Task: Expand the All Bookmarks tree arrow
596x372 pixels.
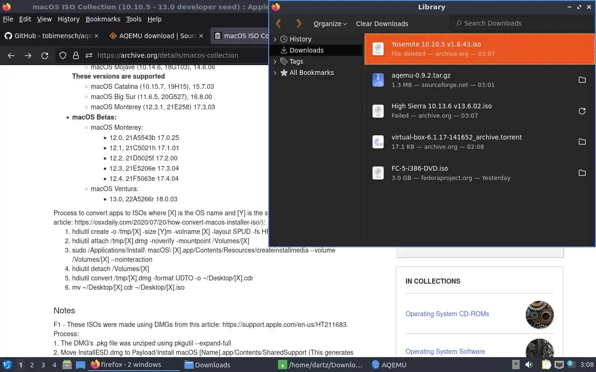Action: point(275,73)
